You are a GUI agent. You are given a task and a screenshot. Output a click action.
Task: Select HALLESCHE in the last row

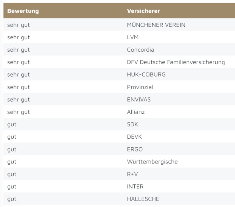click(x=143, y=199)
